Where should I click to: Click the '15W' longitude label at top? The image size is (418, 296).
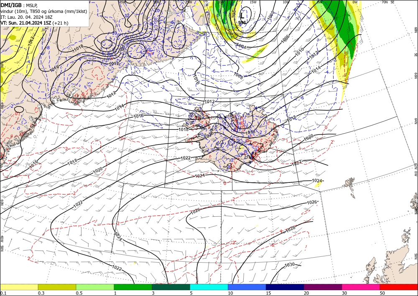point(253,2)
